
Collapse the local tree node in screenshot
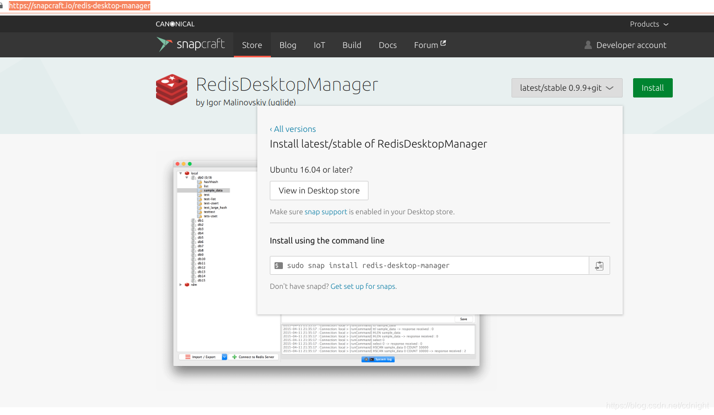[x=181, y=173]
